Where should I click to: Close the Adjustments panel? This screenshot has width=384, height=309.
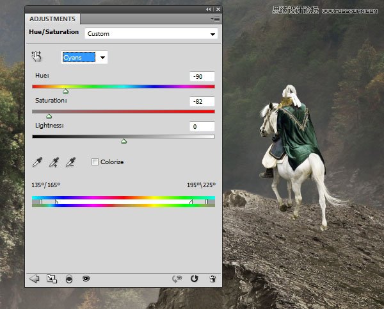pos(218,10)
